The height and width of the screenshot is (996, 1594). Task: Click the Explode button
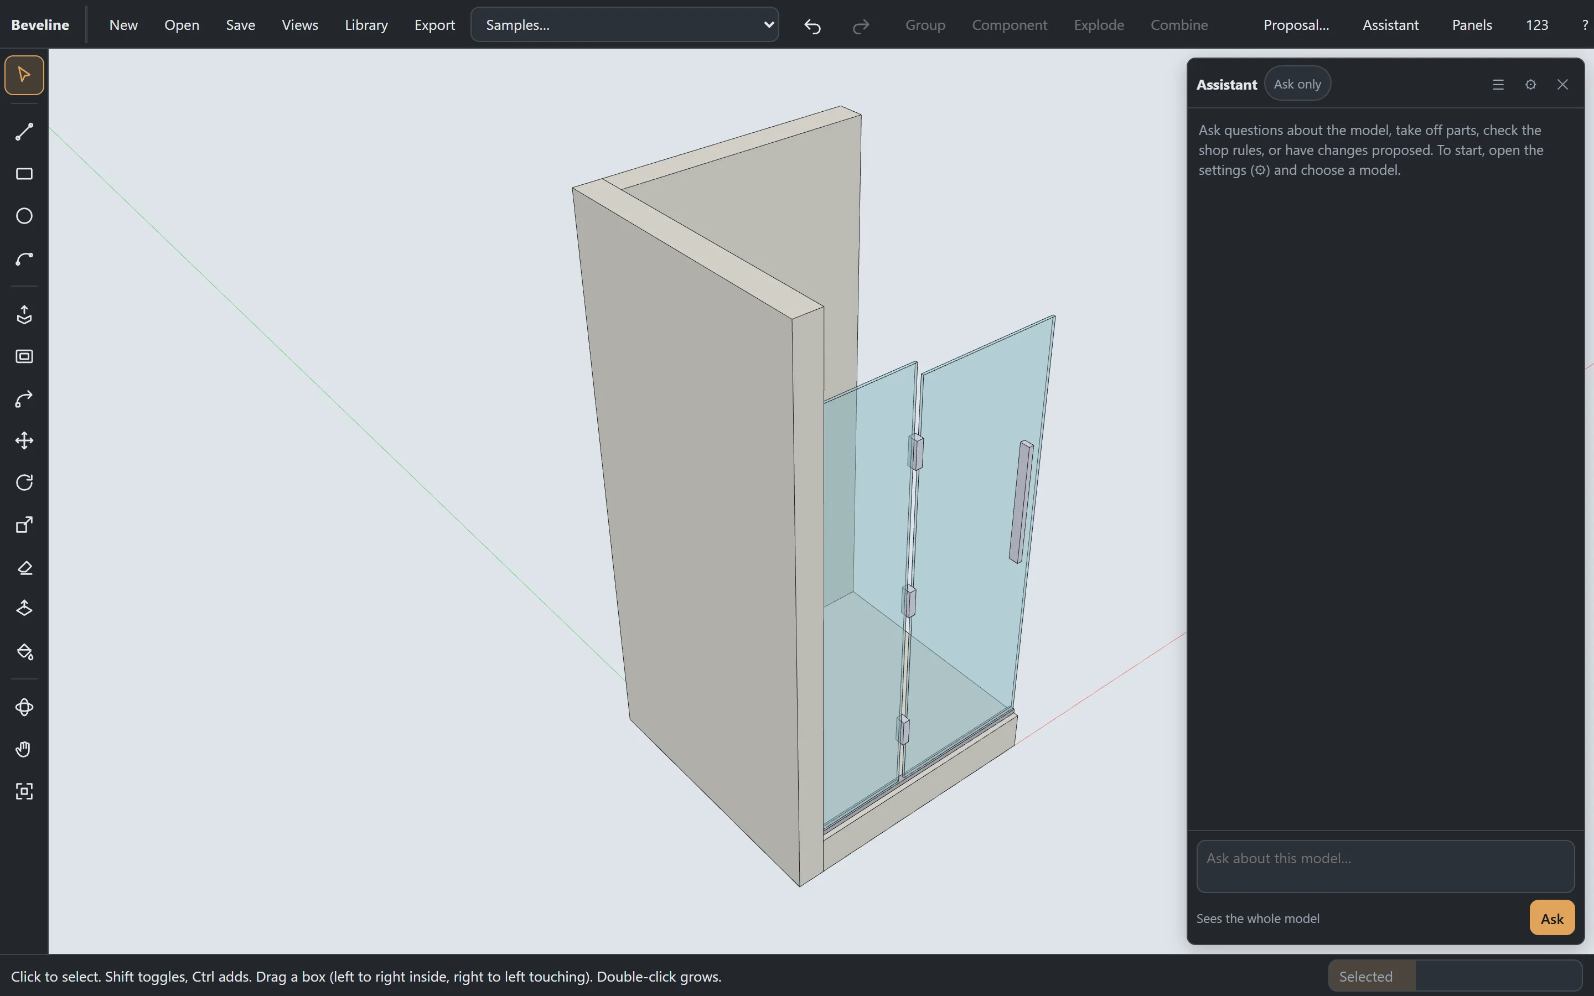[x=1099, y=25]
